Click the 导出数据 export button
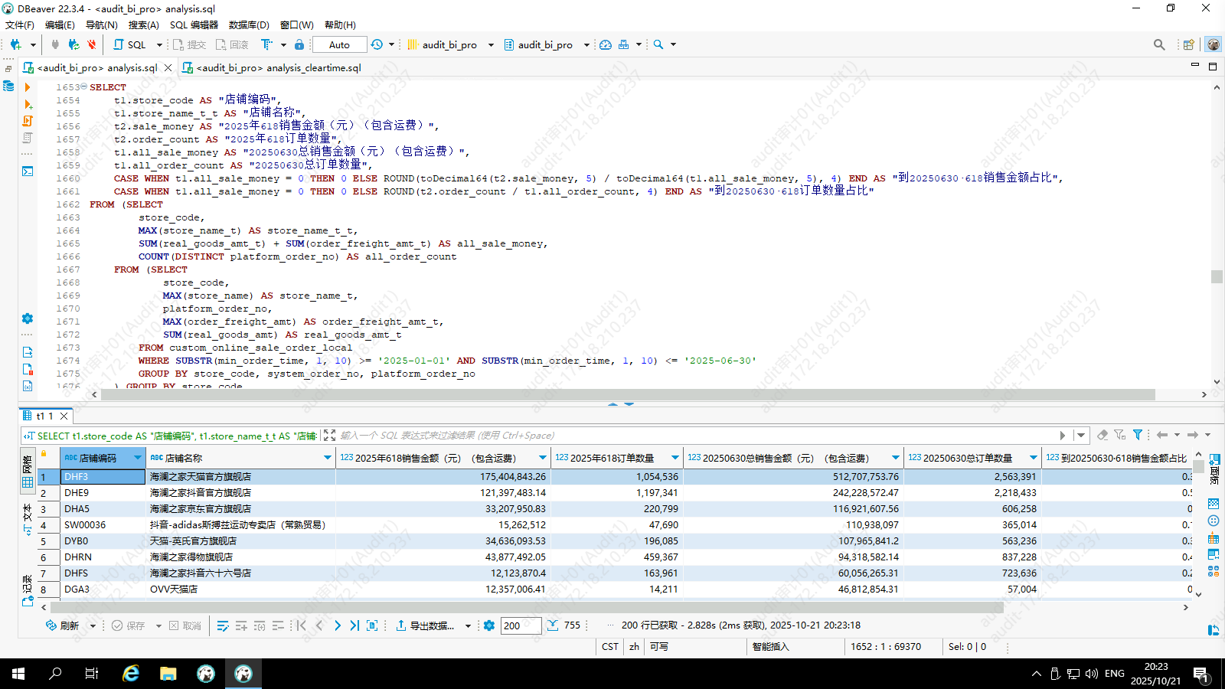 (x=425, y=625)
